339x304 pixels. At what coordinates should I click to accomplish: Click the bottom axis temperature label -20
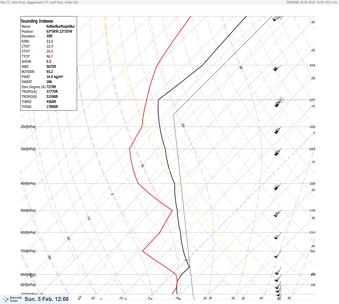pos(93,298)
